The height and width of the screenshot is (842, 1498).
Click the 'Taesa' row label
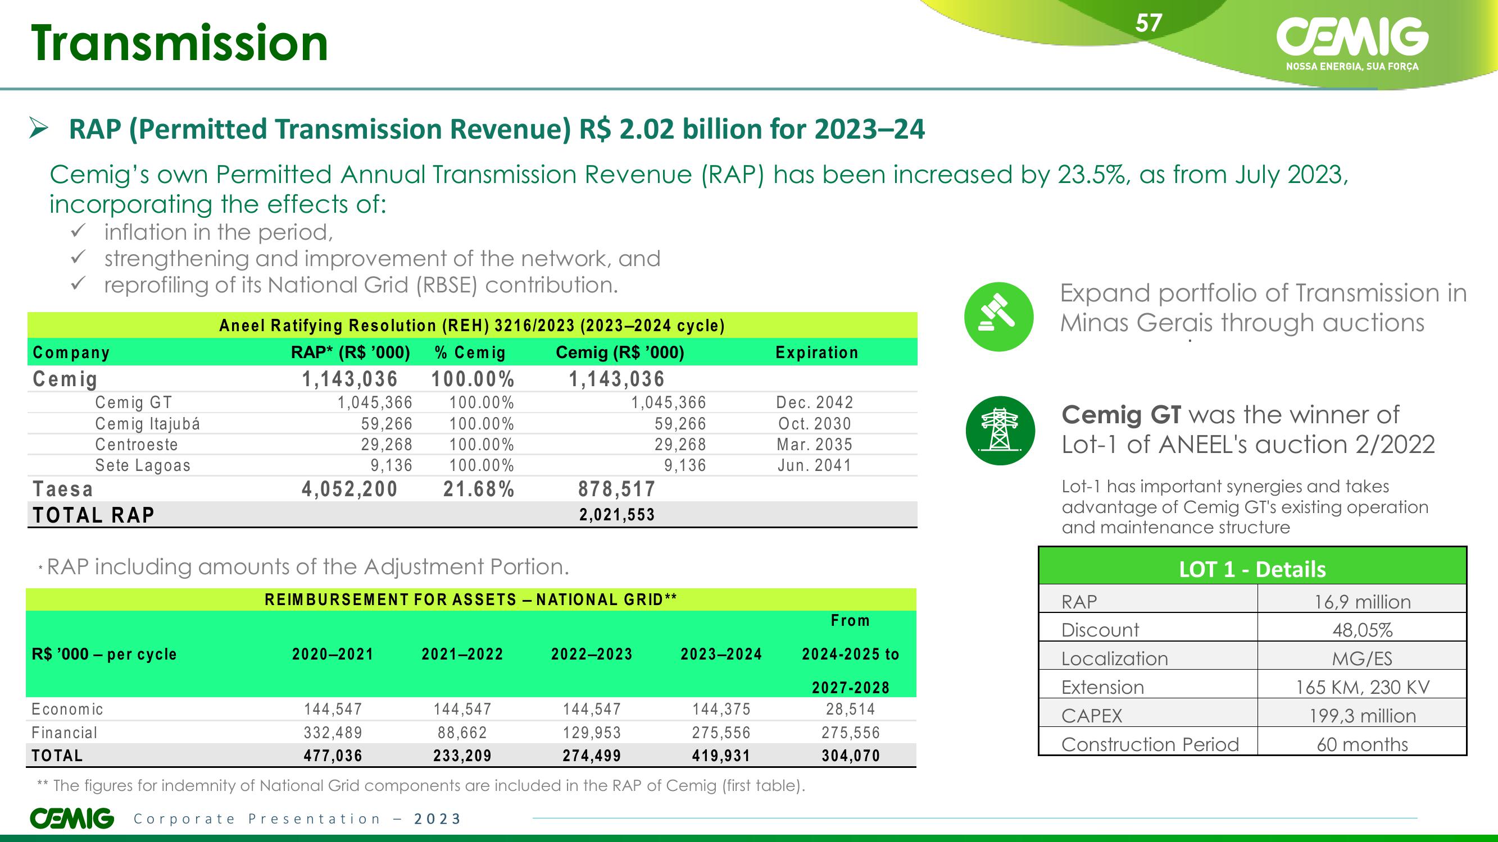(63, 489)
